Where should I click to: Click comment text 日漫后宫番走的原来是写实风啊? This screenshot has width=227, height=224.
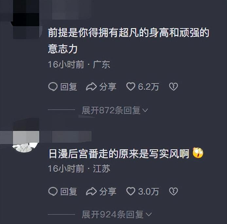click(119, 154)
